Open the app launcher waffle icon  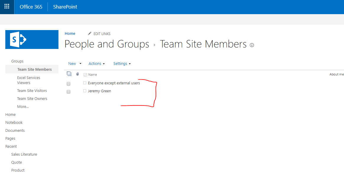(7, 6)
